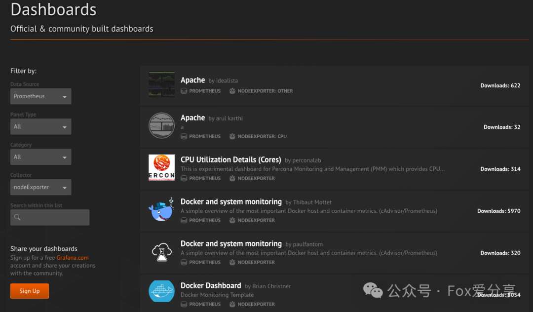The image size is (533, 312).
Task: Click the Percona logo for CPU Utilization Details
Action: (161, 167)
